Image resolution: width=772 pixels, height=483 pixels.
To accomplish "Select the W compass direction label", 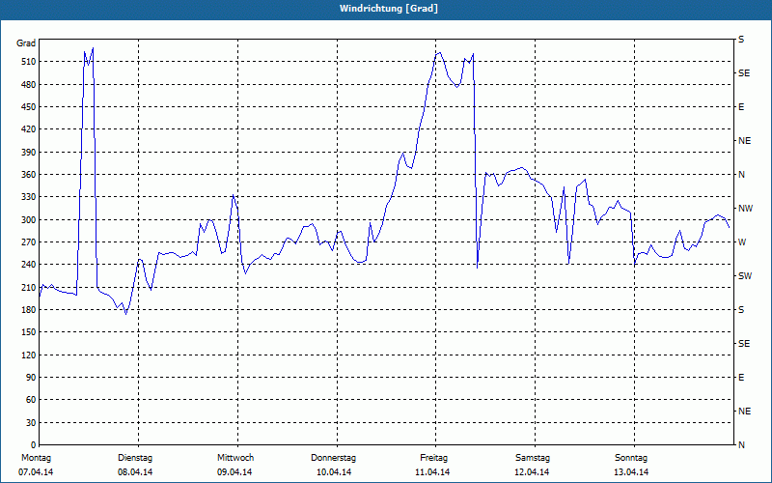I will [742, 242].
